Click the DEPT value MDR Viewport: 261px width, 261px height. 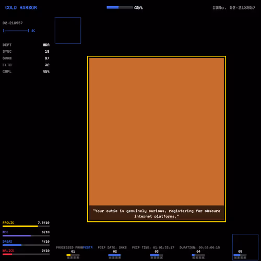pos(46,45)
